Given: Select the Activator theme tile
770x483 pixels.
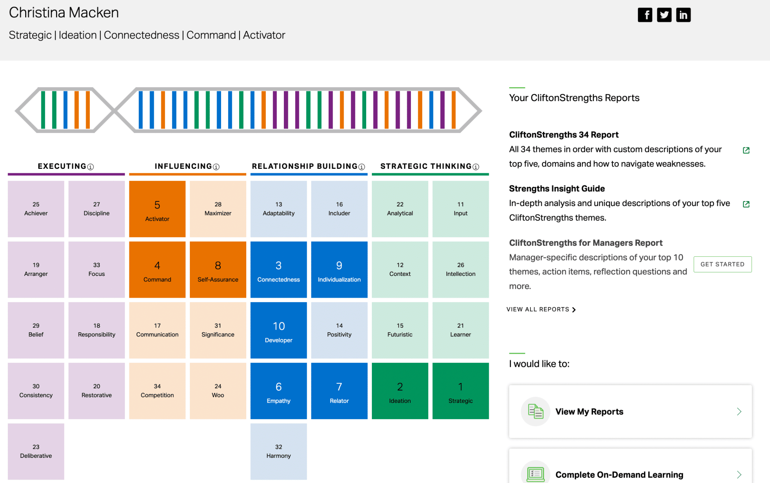Looking at the screenshot, I should (x=157, y=209).
